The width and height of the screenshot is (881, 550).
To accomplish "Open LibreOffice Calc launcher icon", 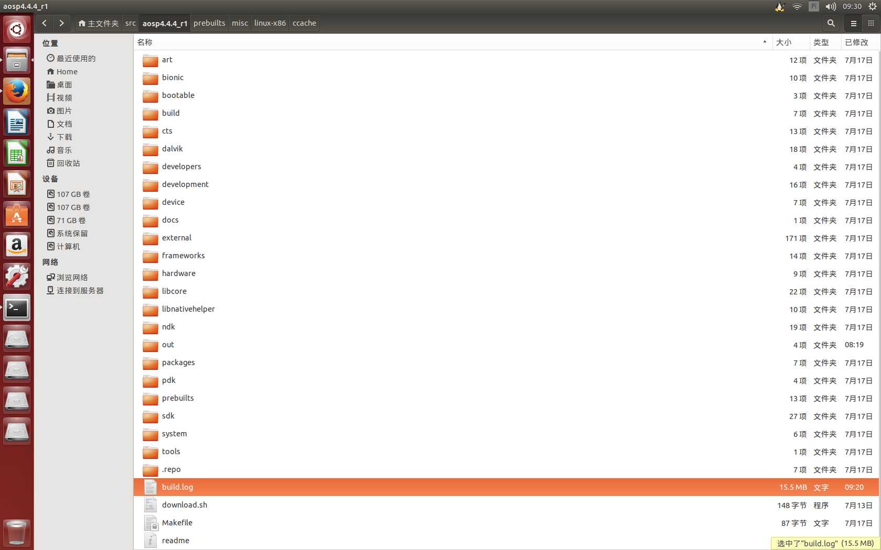I will tap(17, 153).
